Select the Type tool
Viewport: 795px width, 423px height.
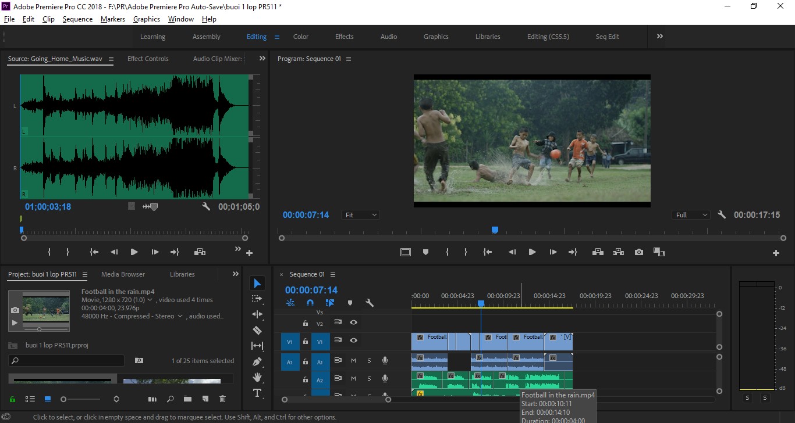point(257,393)
